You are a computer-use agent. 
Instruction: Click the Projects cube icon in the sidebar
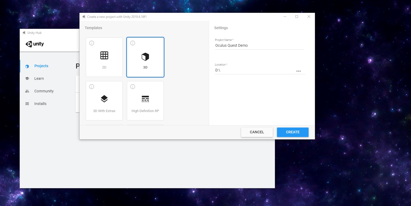coord(27,66)
